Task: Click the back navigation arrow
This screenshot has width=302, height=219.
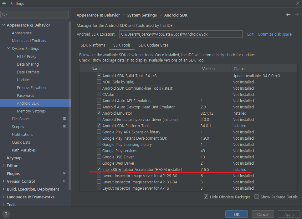Action: coord(288,15)
